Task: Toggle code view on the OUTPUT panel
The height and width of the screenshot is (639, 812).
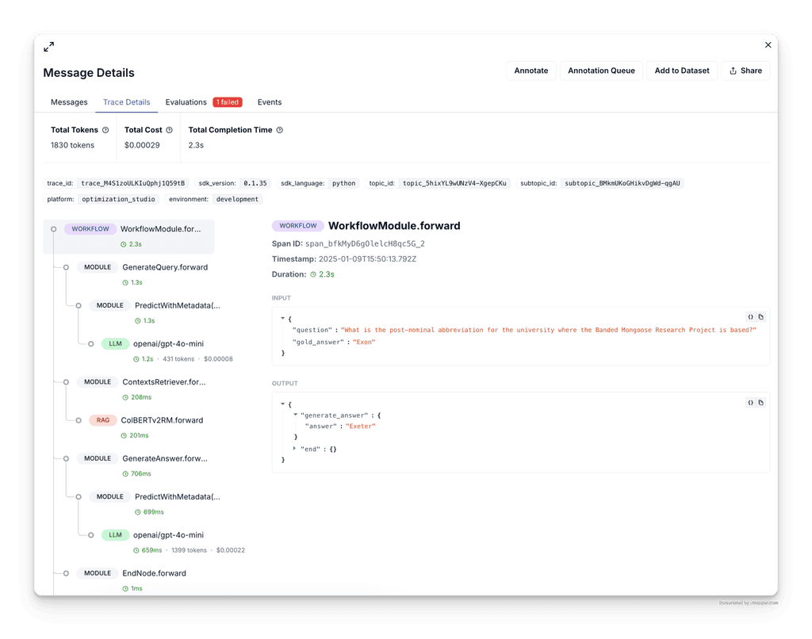Action: click(750, 402)
